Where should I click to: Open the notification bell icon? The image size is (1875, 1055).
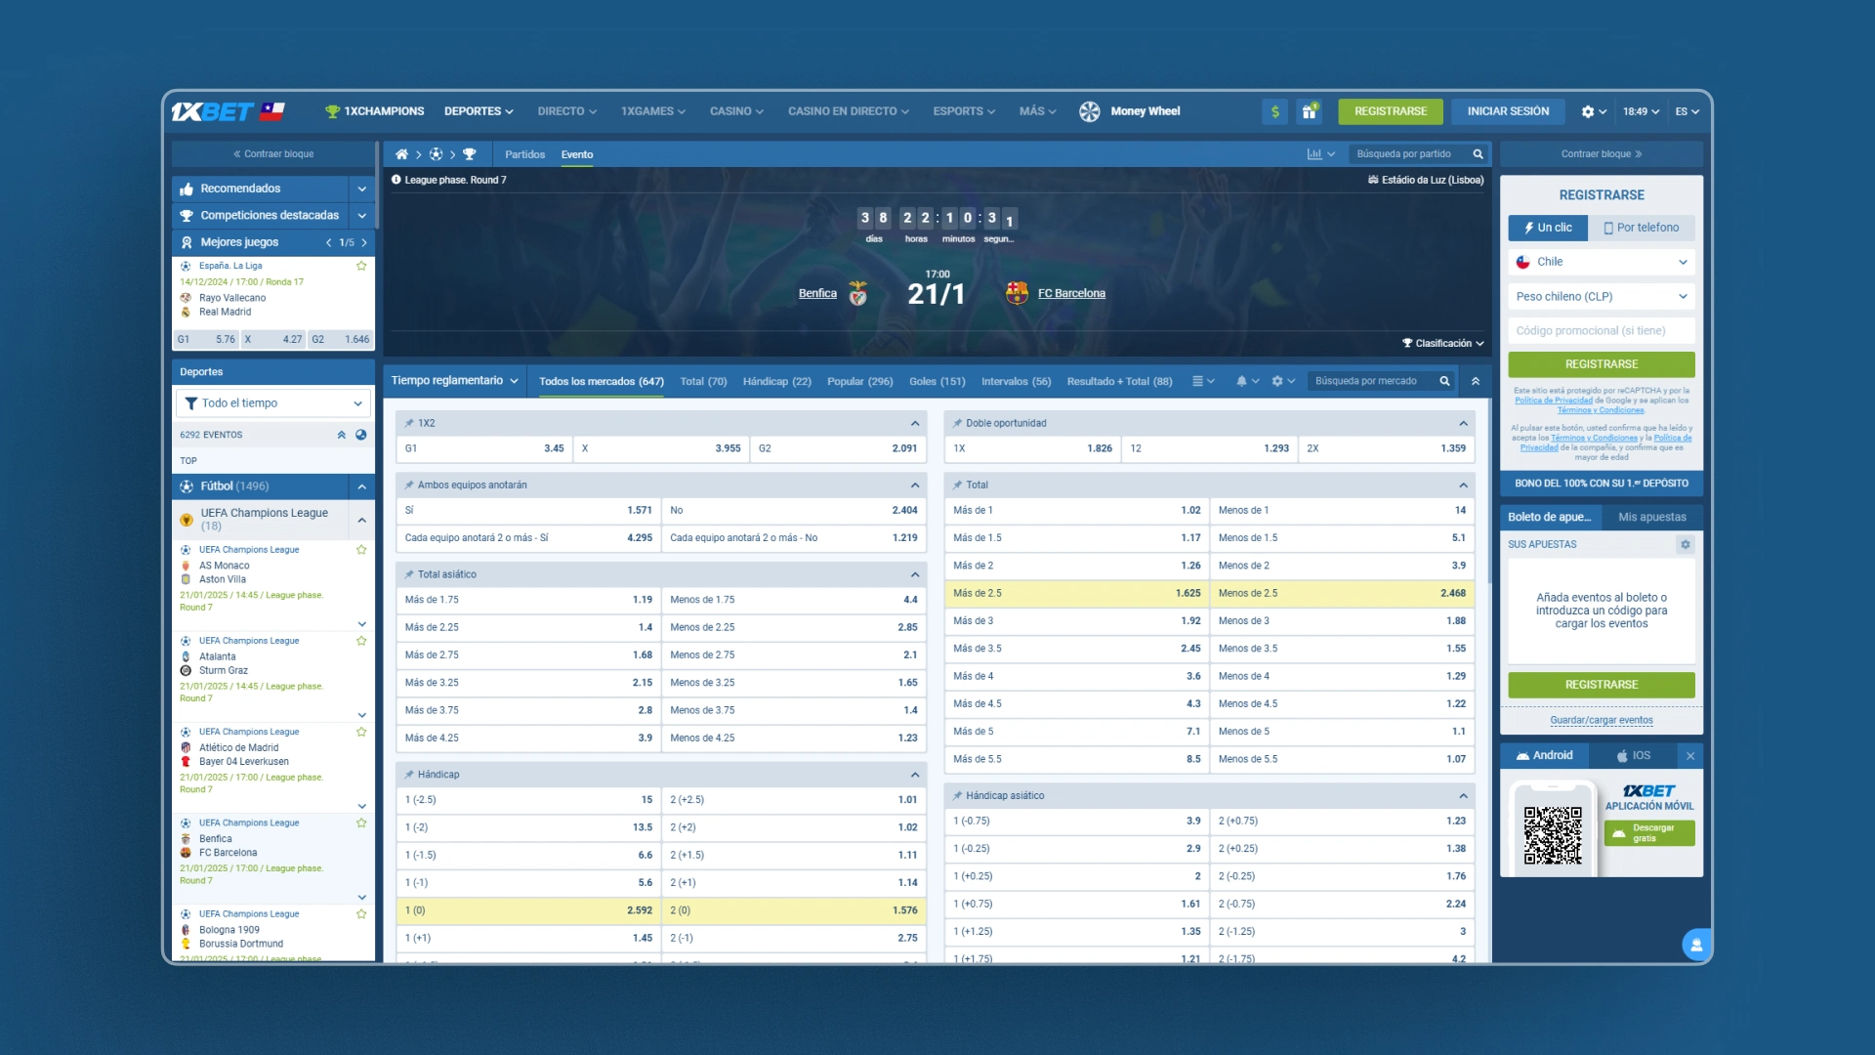[x=1241, y=381]
